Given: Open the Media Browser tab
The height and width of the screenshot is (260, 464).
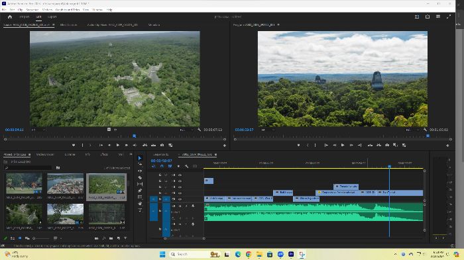Looking at the screenshot, I should [x=45, y=154].
